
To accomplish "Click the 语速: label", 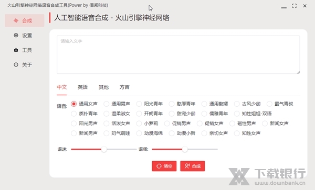I will click(x=62, y=149).
